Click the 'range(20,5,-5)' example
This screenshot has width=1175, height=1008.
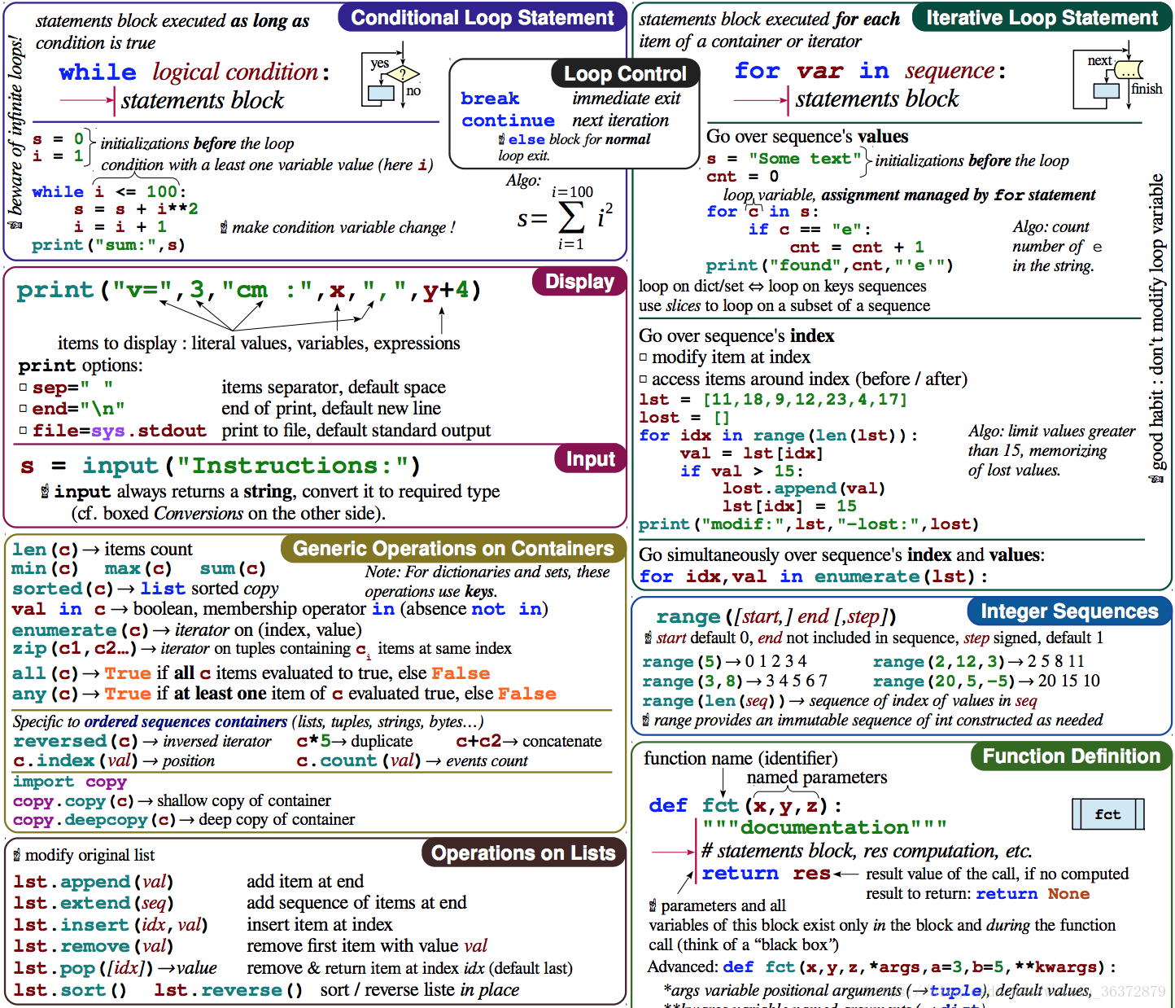986,681
